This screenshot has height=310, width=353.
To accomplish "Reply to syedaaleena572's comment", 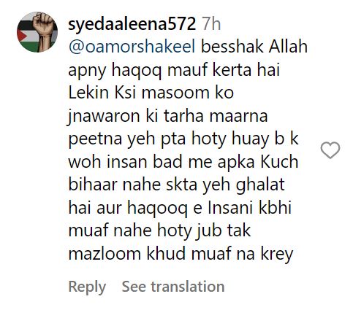I will point(87,287).
